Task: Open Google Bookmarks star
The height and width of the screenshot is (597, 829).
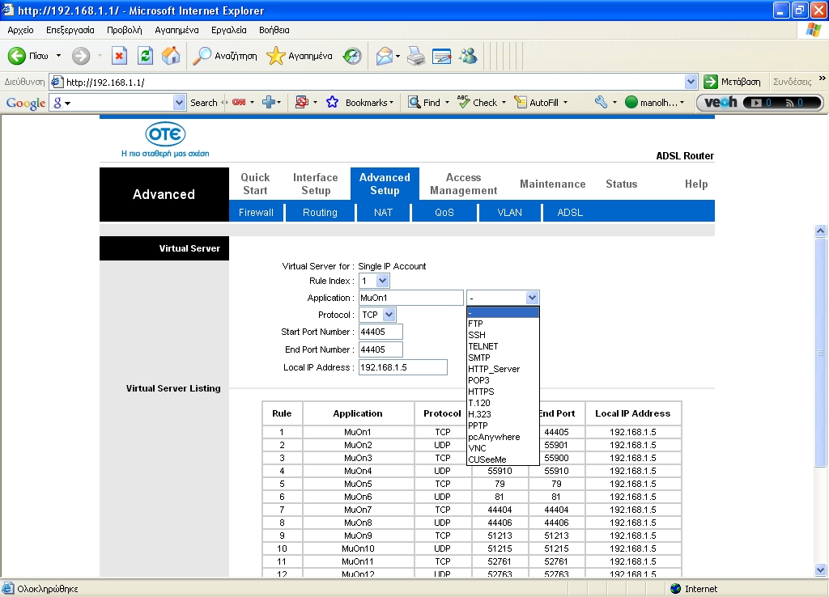Action: click(x=332, y=103)
